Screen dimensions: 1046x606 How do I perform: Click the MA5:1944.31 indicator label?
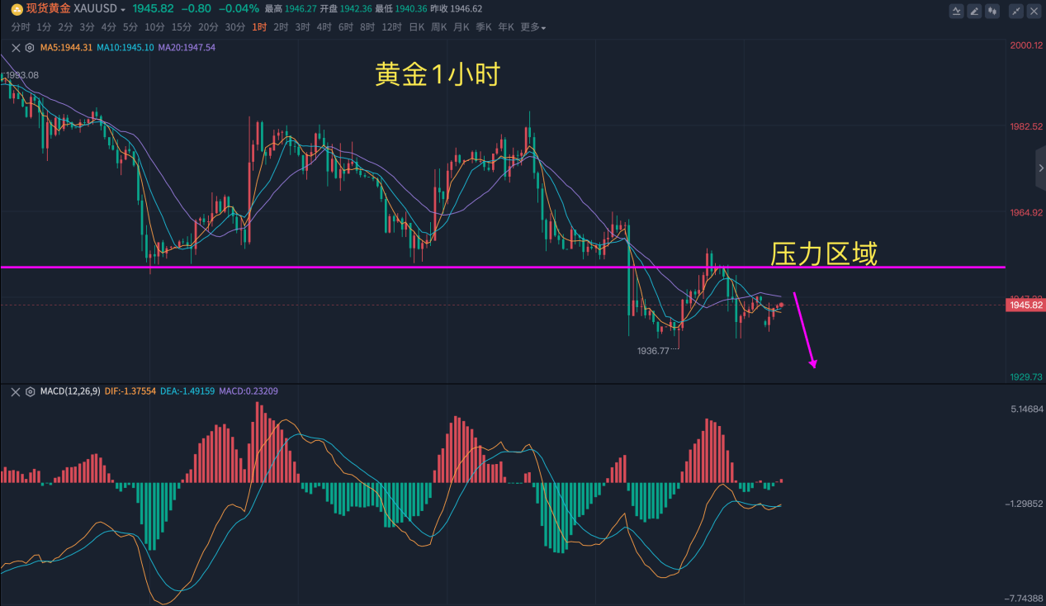pyautogui.click(x=66, y=48)
